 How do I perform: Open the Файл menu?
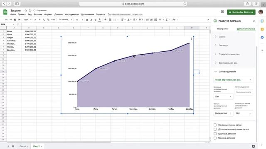[x=13, y=14]
